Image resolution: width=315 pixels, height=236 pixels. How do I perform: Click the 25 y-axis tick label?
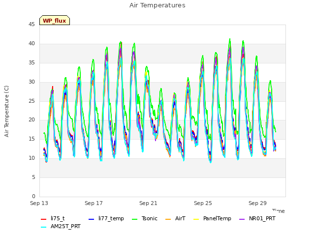point(31,101)
